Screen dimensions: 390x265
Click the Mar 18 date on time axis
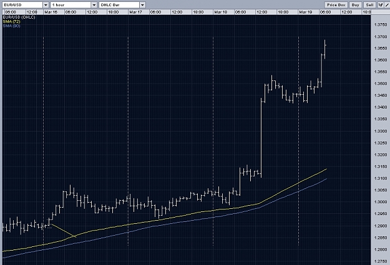[x=221, y=12]
